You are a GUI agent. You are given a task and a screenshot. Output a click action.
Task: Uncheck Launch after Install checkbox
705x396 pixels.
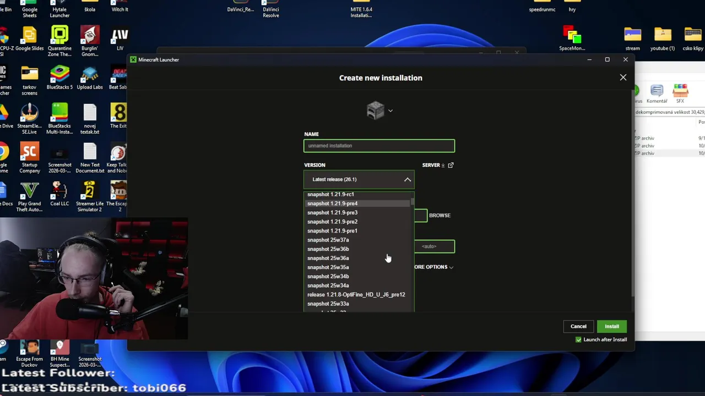pyautogui.click(x=578, y=340)
